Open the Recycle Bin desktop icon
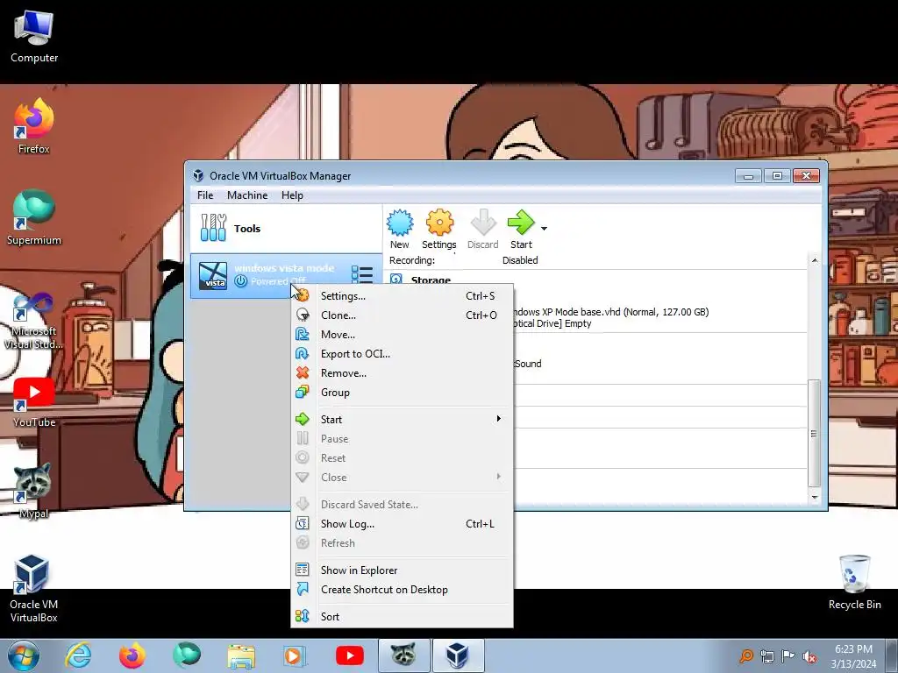 pyautogui.click(x=854, y=582)
